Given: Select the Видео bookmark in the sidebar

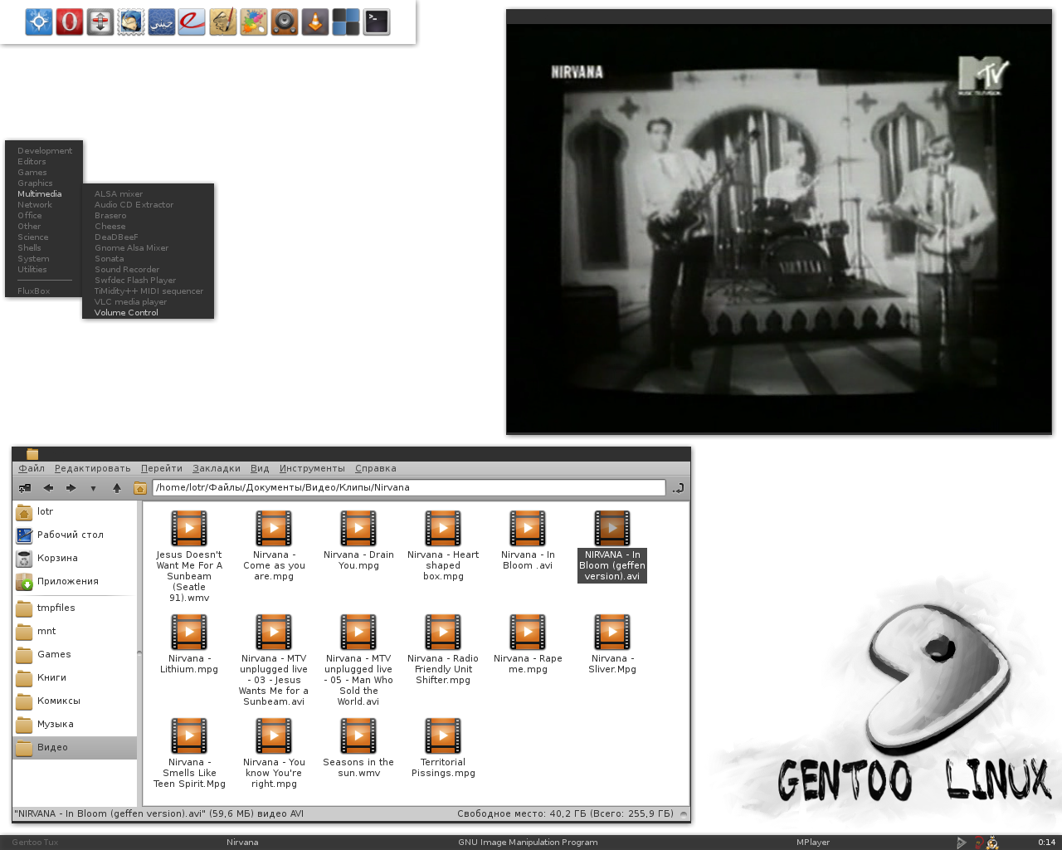Looking at the screenshot, I should coord(75,748).
